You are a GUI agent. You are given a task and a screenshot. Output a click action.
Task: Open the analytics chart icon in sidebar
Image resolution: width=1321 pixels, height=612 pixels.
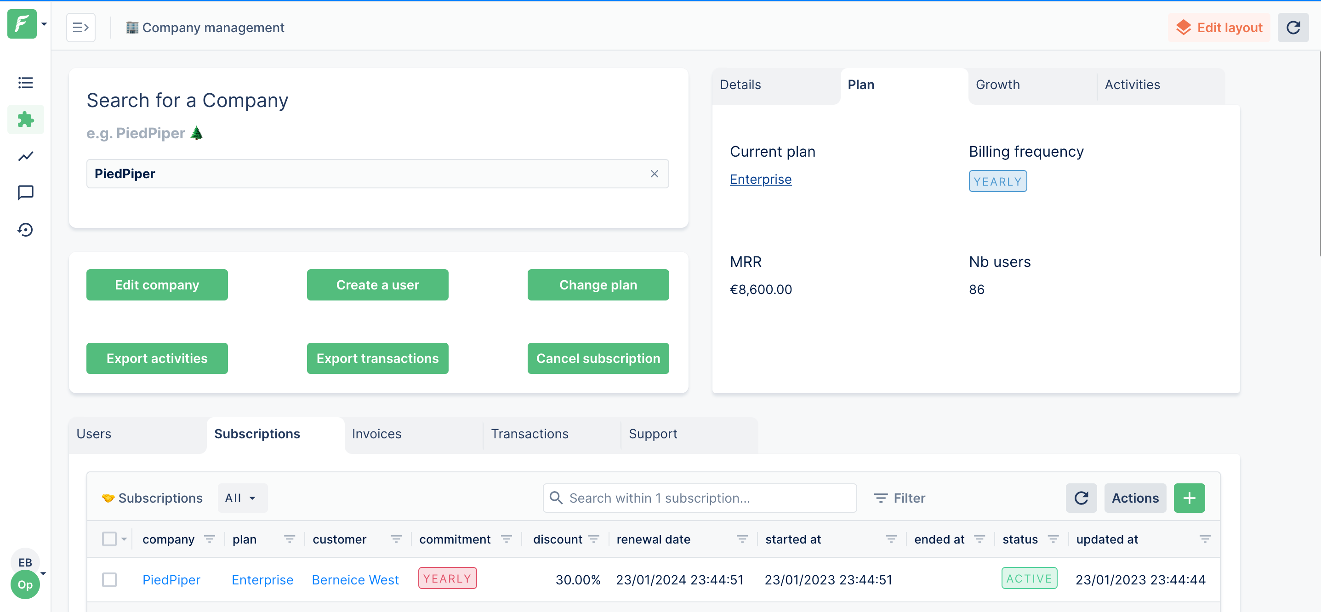[x=25, y=156]
